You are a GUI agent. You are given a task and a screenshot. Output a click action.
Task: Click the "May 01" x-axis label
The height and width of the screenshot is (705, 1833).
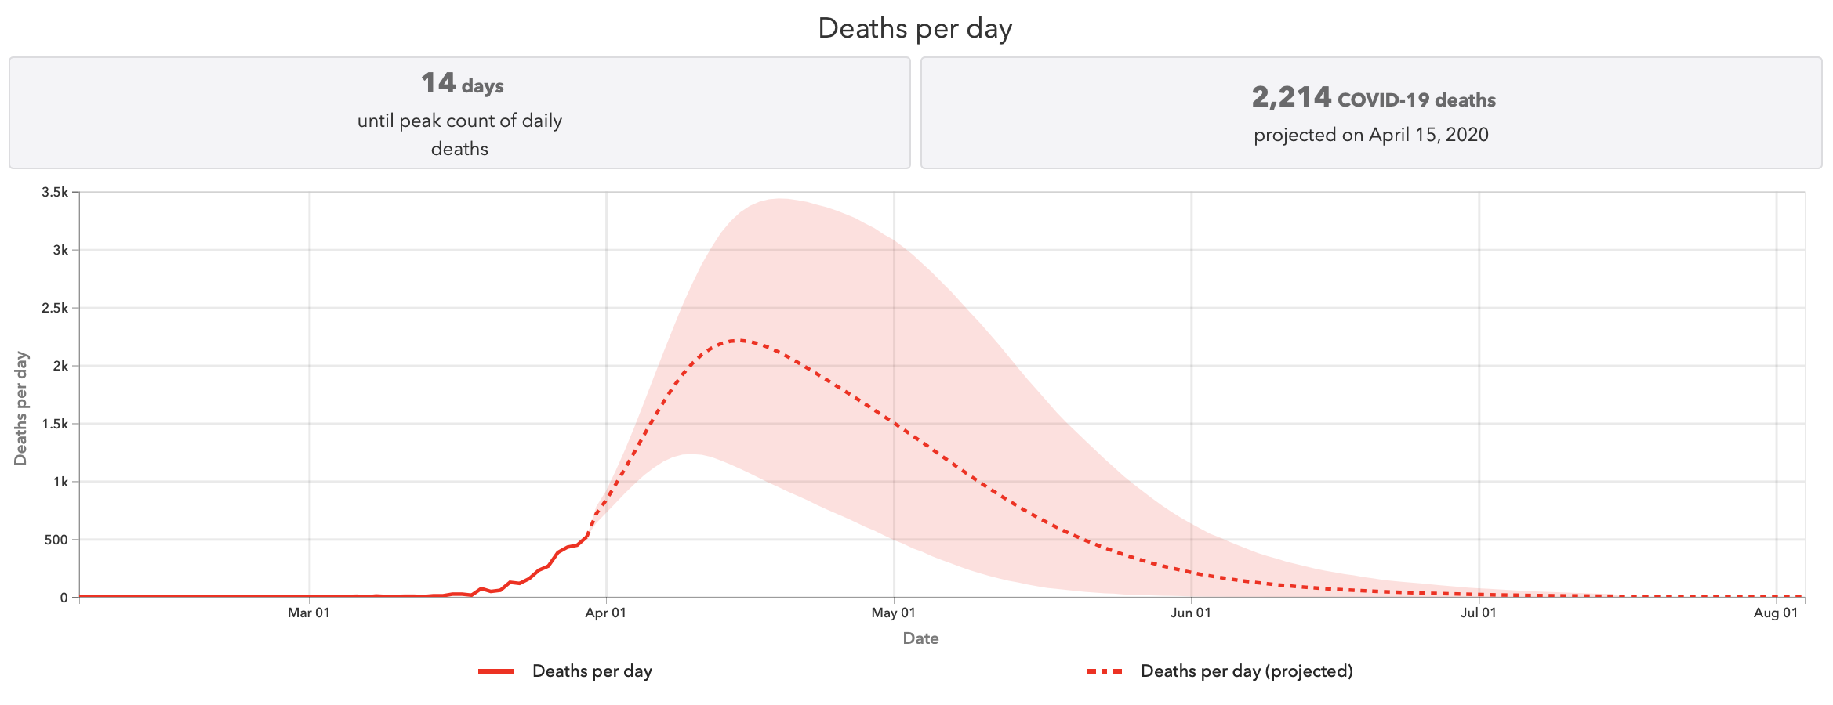tap(893, 613)
